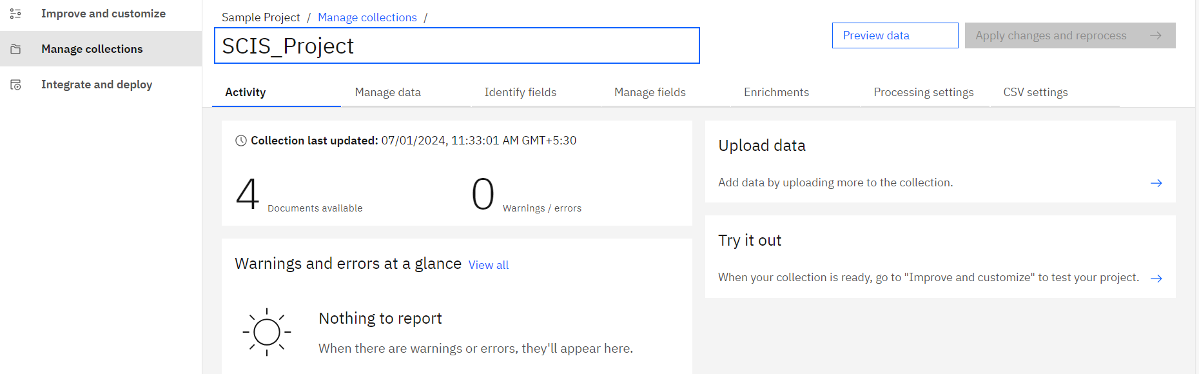Select the Processing settings tab
1199x374 pixels.
[x=923, y=92]
